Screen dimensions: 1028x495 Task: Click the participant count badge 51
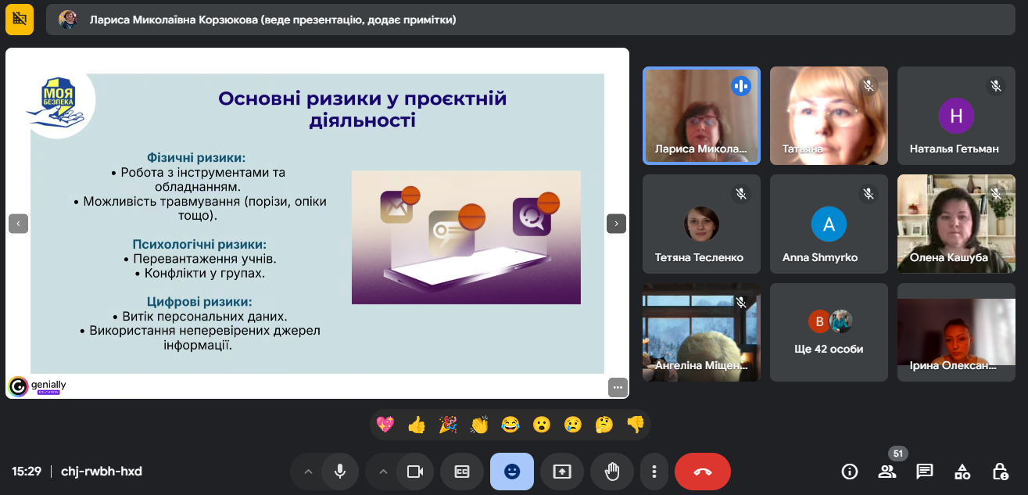898,454
